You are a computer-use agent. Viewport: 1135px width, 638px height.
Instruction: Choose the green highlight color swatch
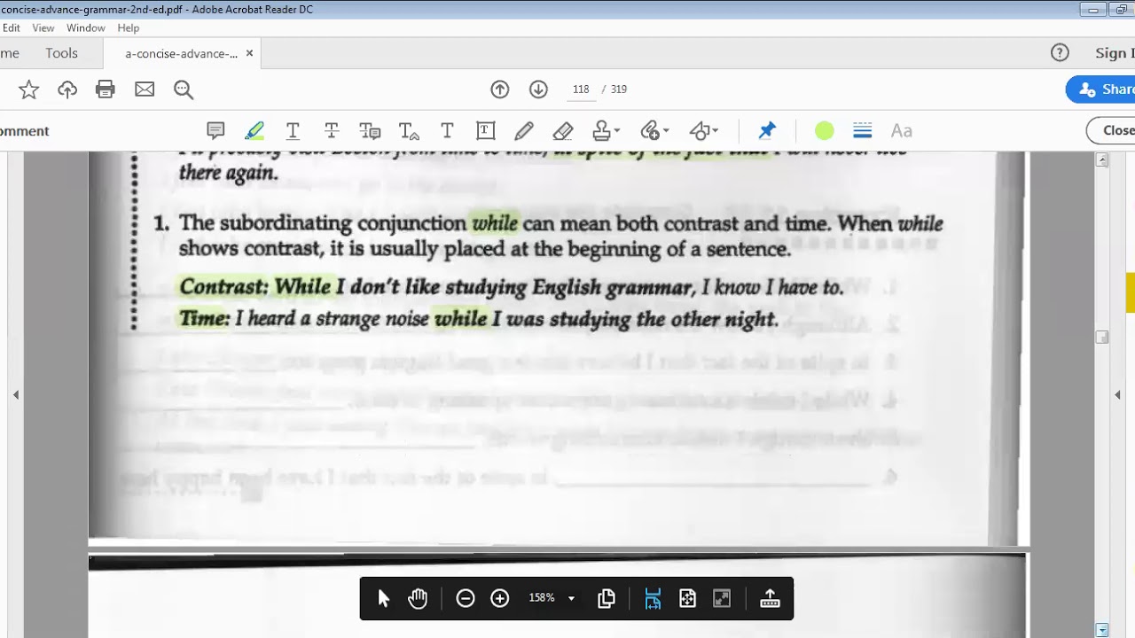pyautogui.click(x=825, y=131)
